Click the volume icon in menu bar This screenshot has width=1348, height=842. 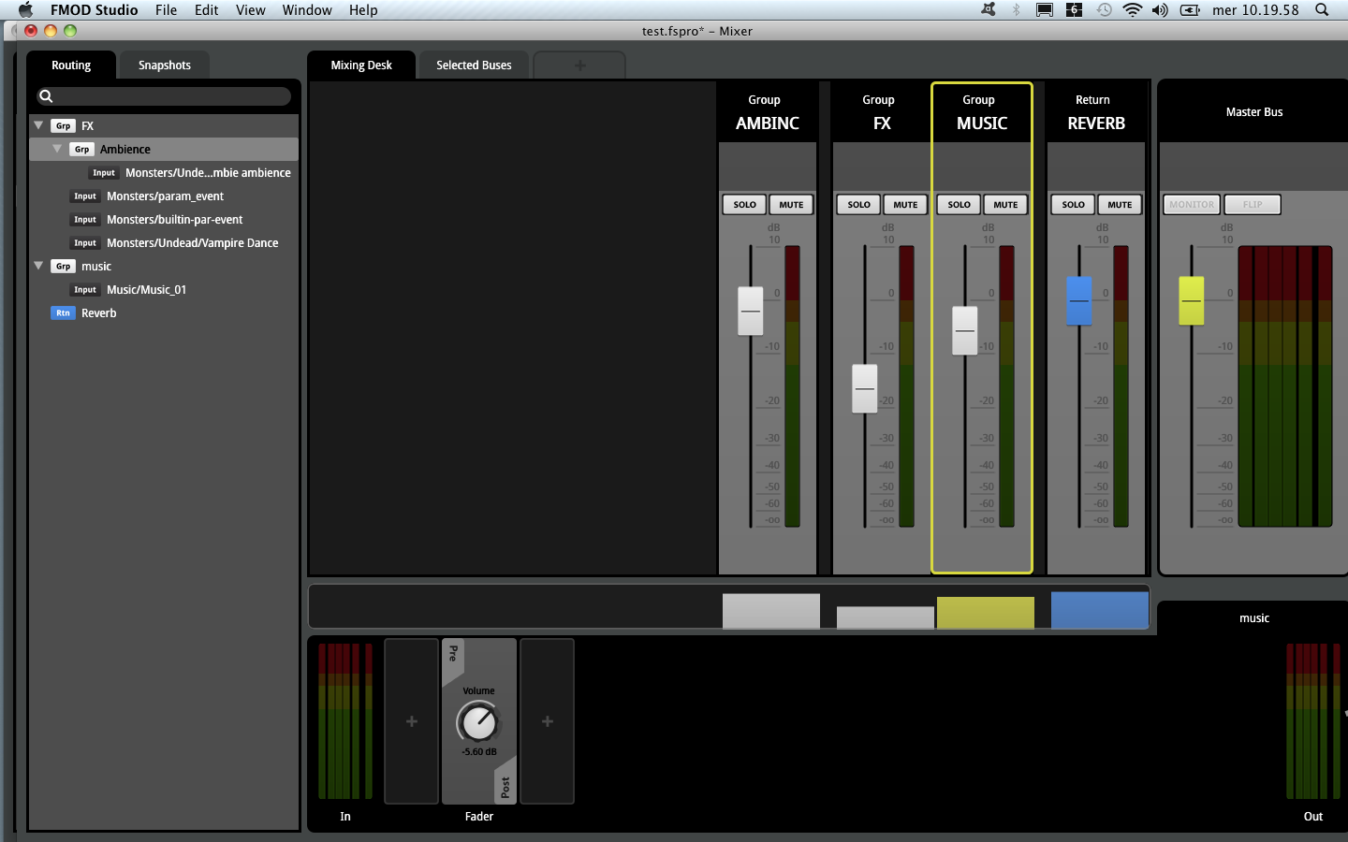point(1160,10)
